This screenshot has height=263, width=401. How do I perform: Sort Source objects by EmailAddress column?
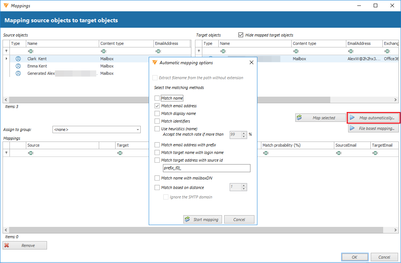coord(166,43)
